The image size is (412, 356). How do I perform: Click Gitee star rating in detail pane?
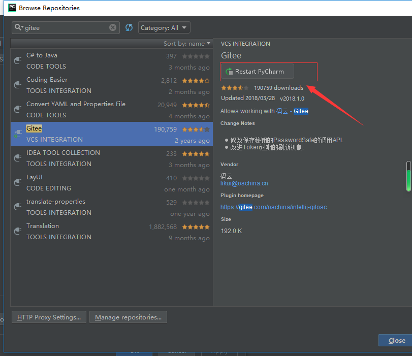click(235, 88)
